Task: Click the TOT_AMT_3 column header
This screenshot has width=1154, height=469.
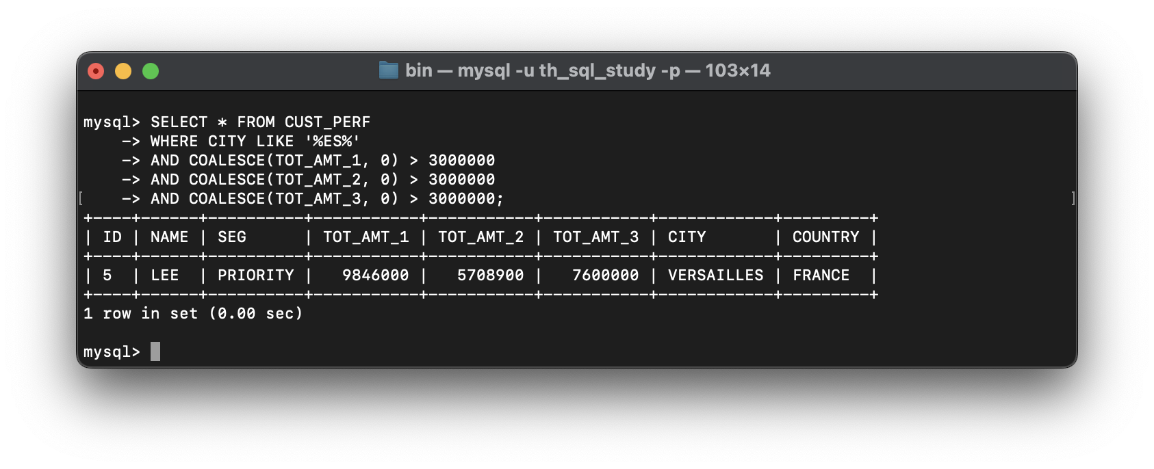Action: point(595,237)
